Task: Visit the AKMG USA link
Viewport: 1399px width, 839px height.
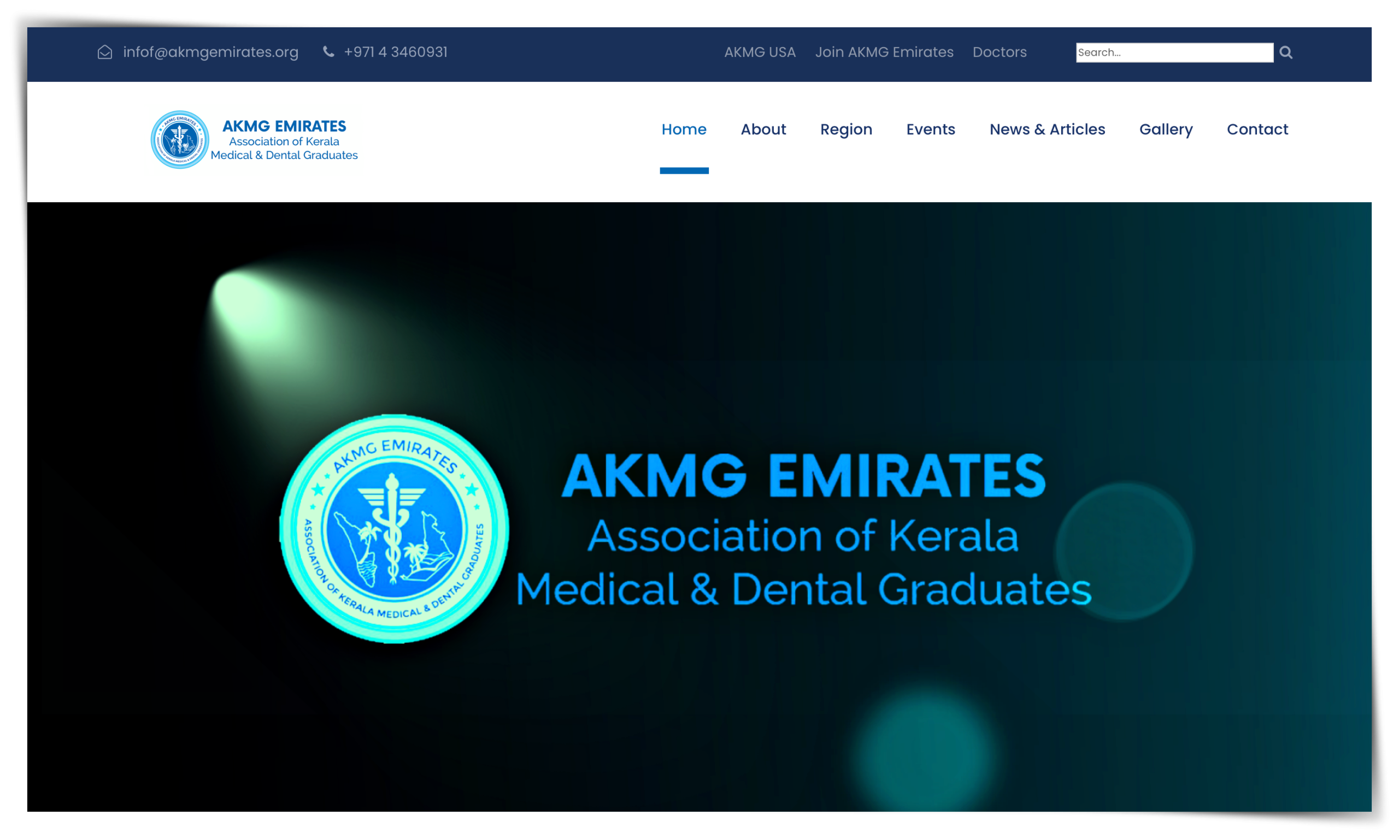Action: tap(760, 52)
